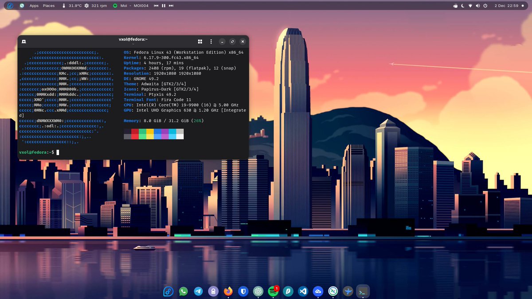Screen dimensions: 532x299
Task: Open the volume control menu
Action: (x=478, y=6)
